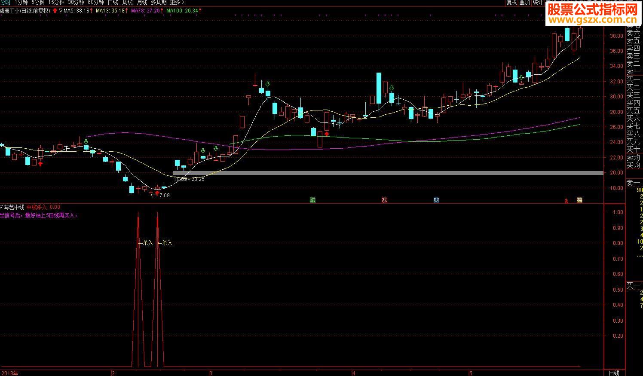643x376 pixels.
Task: Click the 叠加 overlay button
Action: click(524, 3)
